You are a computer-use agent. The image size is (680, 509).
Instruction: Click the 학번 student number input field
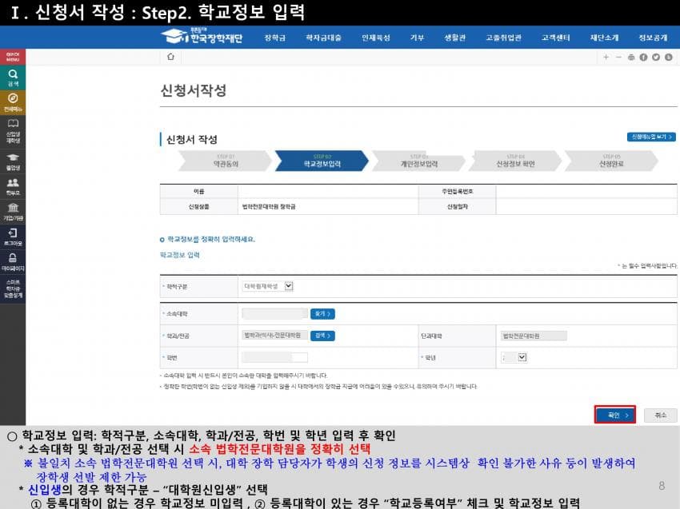[274, 357]
